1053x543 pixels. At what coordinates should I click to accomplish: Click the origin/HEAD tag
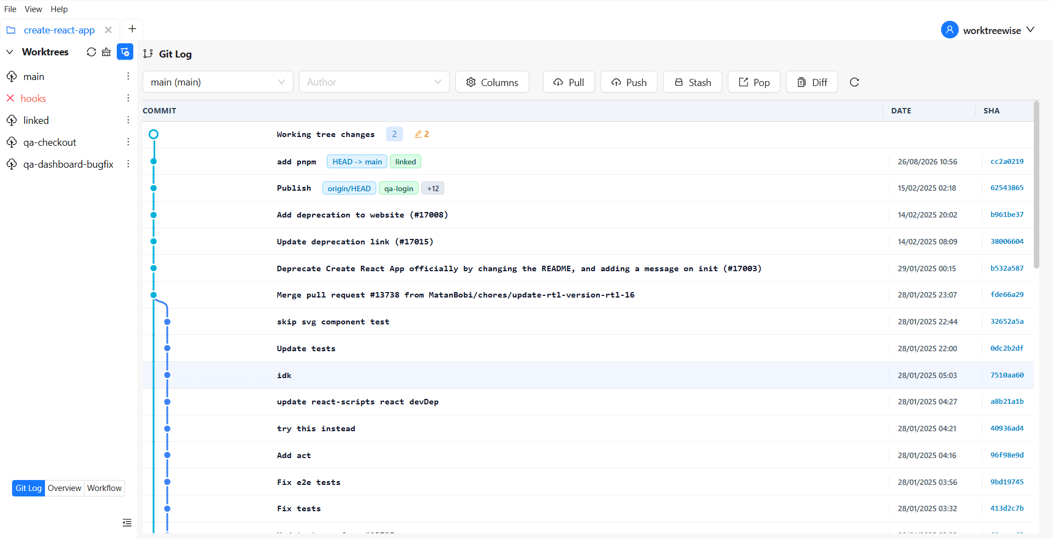(x=349, y=188)
